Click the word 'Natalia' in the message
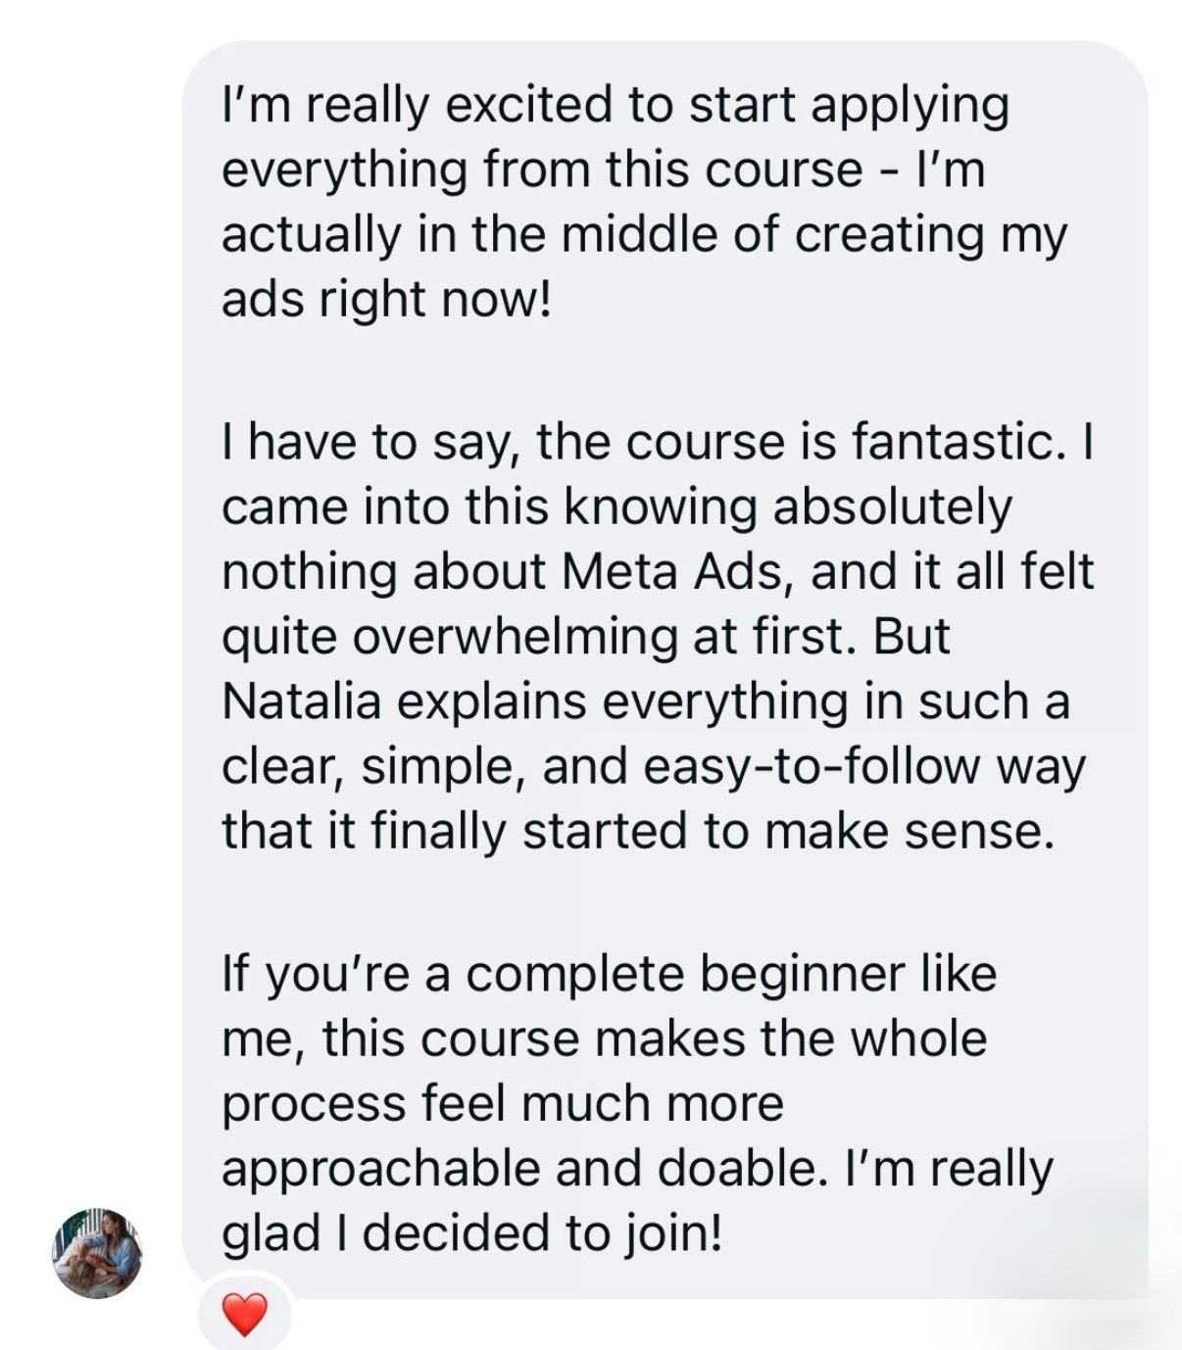 pos(301,701)
